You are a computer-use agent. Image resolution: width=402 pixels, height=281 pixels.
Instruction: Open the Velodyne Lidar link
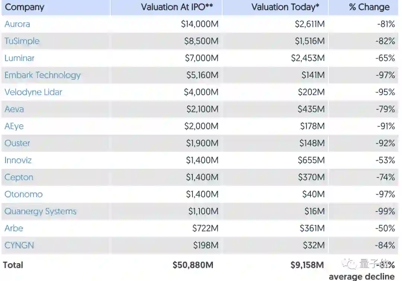(x=33, y=92)
